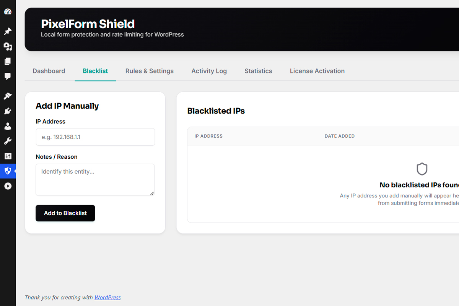Image resolution: width=459 pixels, height=306 pixels.
Task: Click inside the Notes / Reason textarea
Action: tap(95, 180)
